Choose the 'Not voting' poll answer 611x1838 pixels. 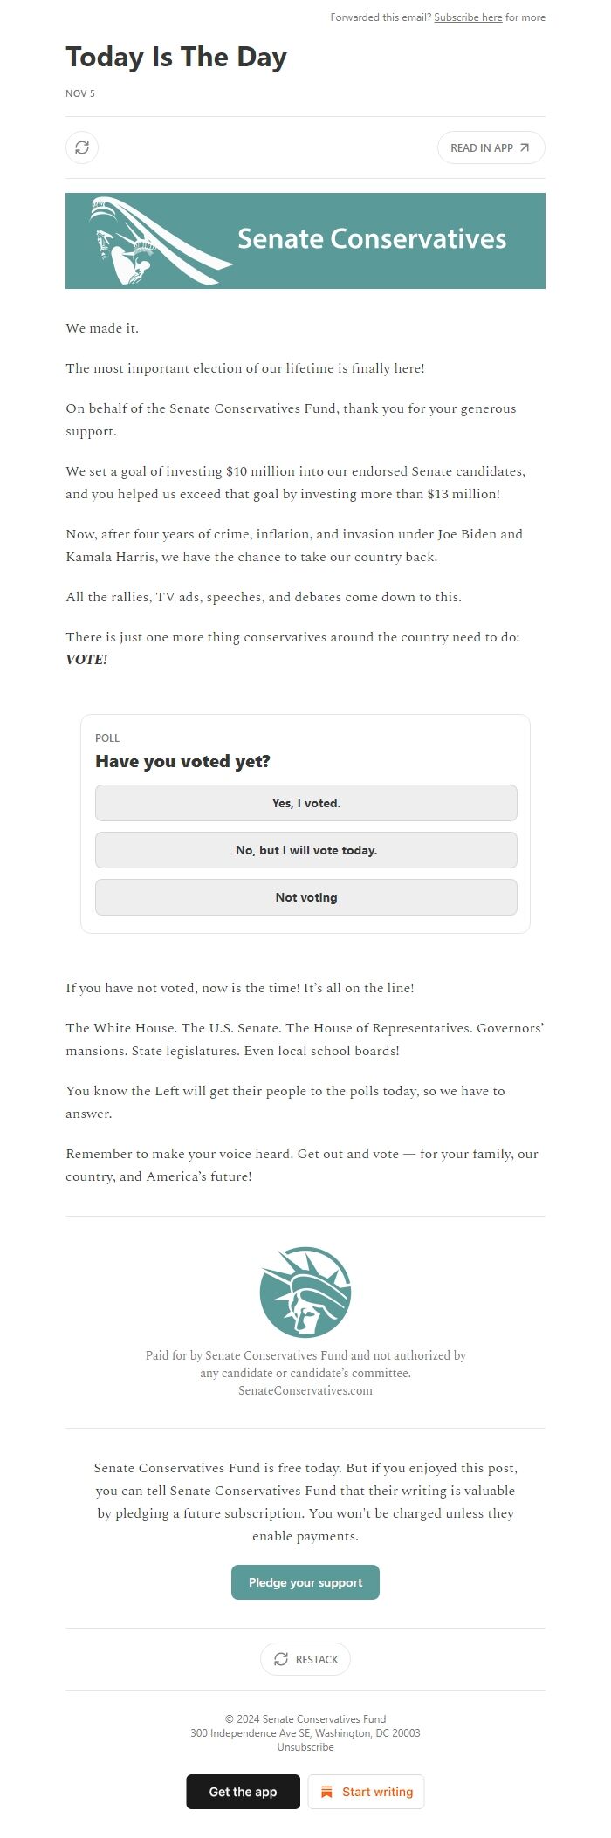click(x=305, y=896)
